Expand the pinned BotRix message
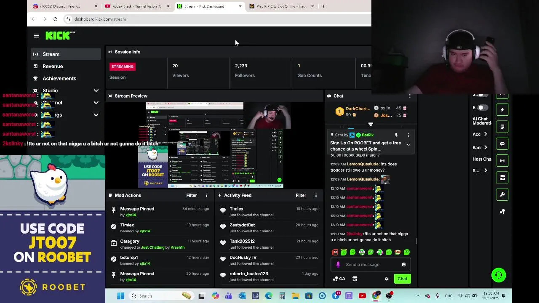Image resolution: width=539 pixels, height=303 pixels. coord(408,144)
